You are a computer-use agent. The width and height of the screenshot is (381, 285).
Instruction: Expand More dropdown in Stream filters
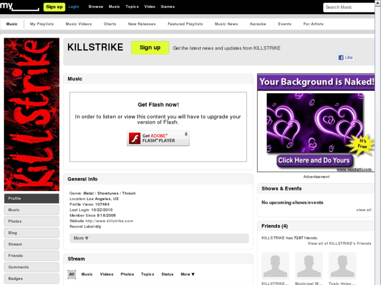[188, 275]
